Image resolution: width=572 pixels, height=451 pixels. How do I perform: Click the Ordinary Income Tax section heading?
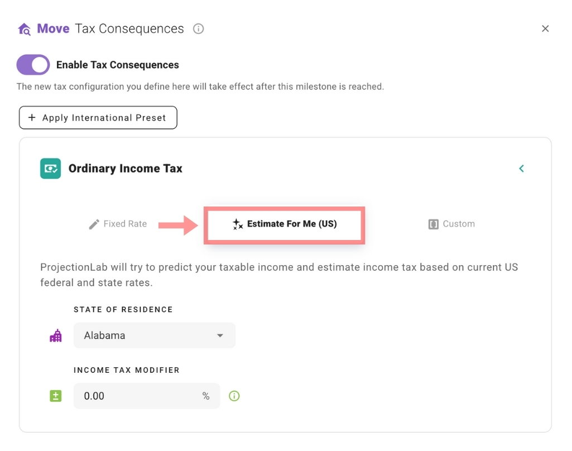point(125,169)
